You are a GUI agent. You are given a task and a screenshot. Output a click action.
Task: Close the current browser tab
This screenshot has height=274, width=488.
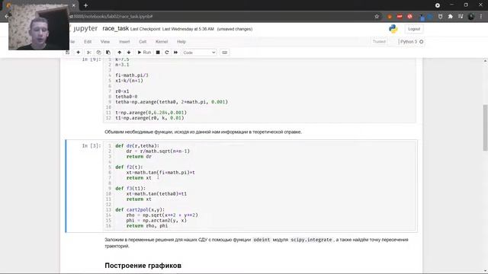pyautogui.click(x=74, y=5)
